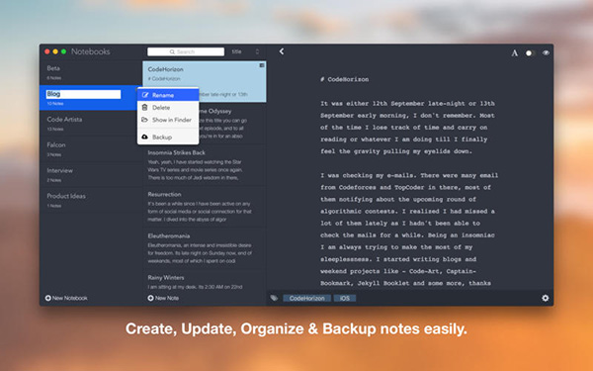Toggle the light/dark theme switch
The height and width of the screenshot is (371, 593).
tap(530, 53)
